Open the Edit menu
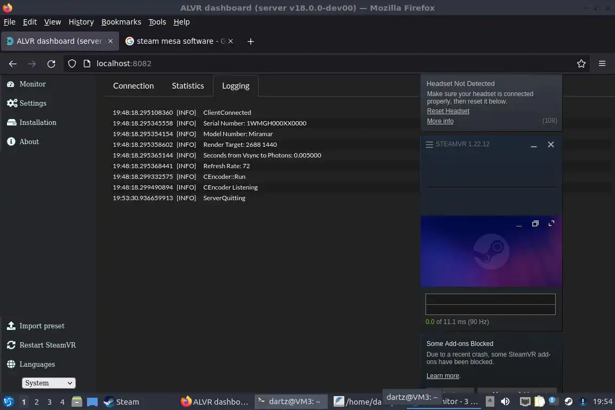The height and width of the screenshot is (410, 615). (30, 22)
